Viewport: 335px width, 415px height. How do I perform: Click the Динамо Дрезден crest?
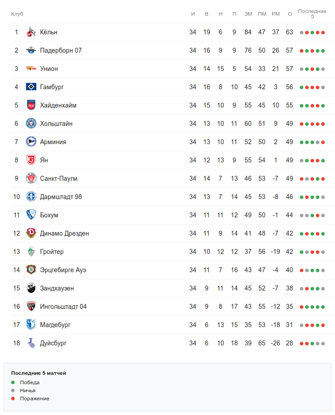[x=31, y=233]
